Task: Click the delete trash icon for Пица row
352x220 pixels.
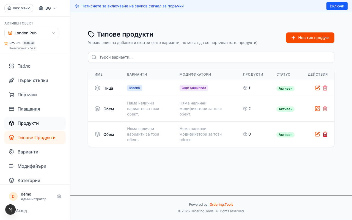Action: (x=325, y=88)
